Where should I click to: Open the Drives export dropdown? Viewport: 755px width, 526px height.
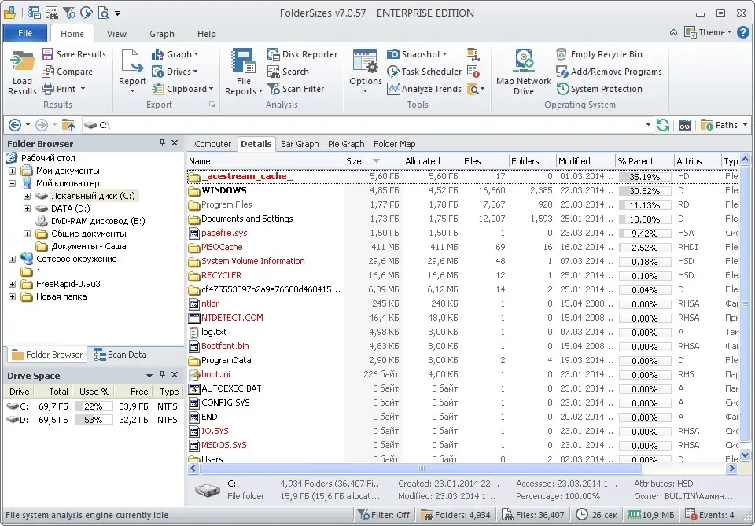point(175,72)
